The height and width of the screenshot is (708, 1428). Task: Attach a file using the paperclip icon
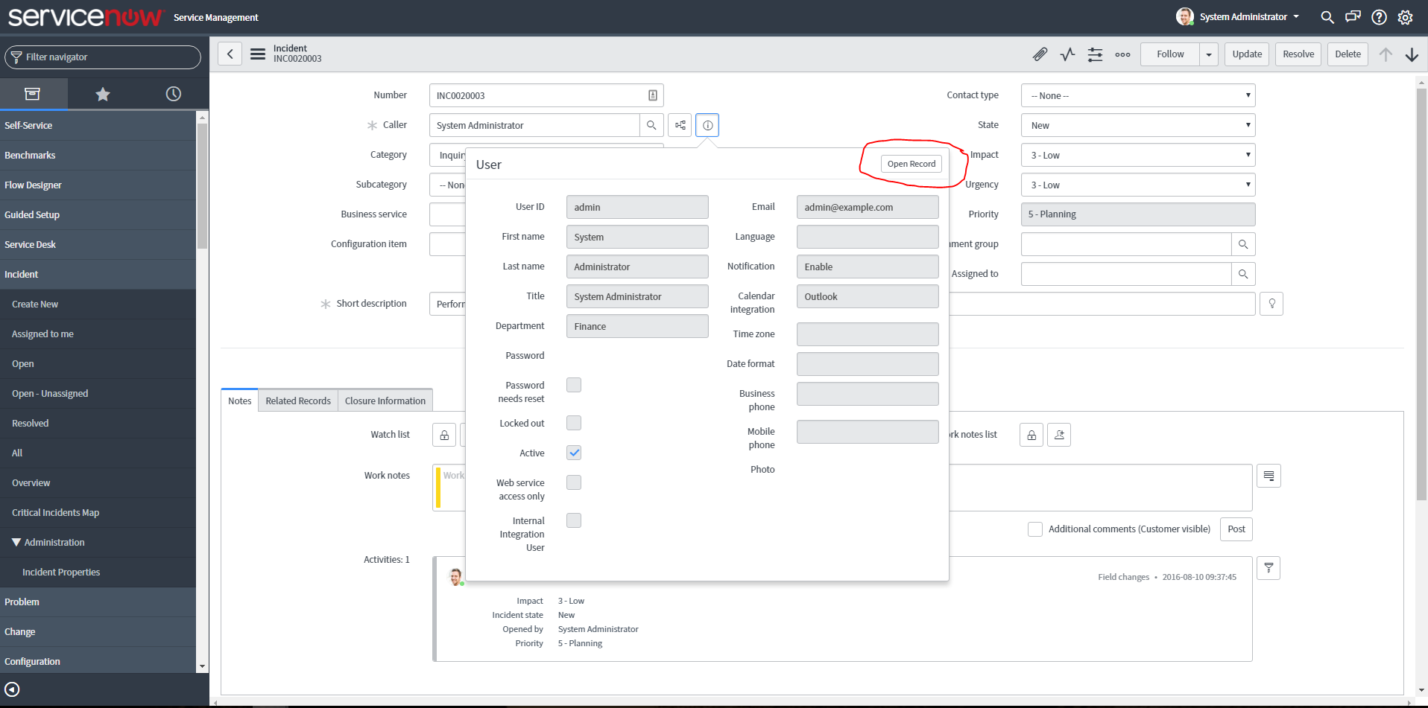click(x=1040, y=54)
